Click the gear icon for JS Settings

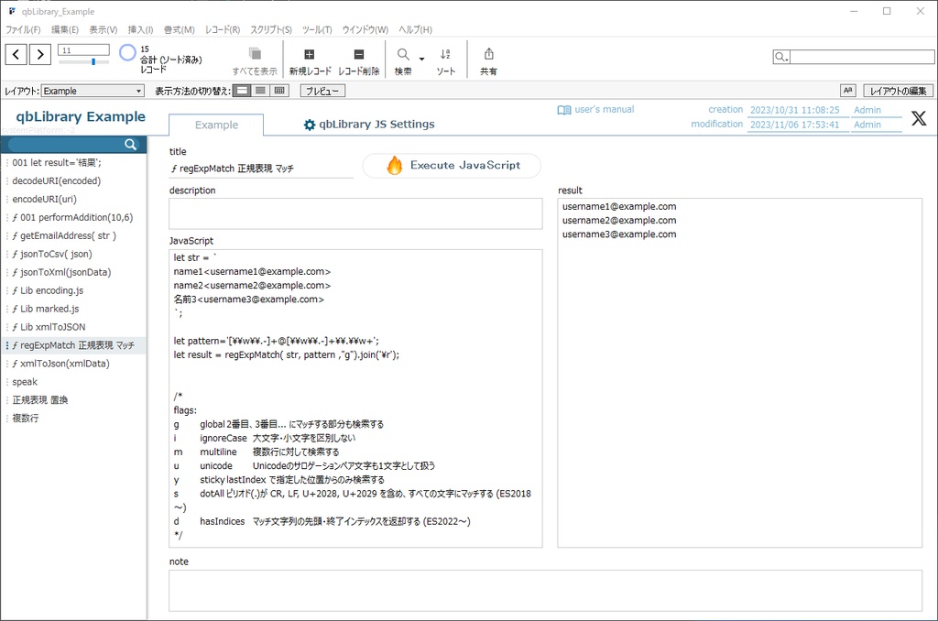310,125
